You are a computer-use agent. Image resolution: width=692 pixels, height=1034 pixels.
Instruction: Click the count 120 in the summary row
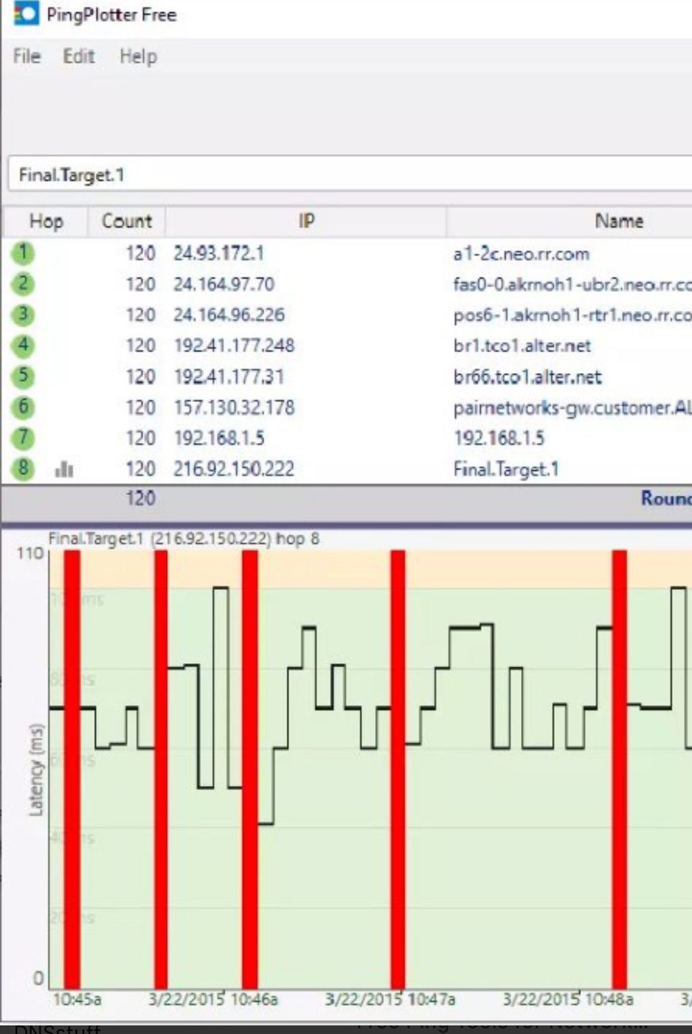pos(141,498)
